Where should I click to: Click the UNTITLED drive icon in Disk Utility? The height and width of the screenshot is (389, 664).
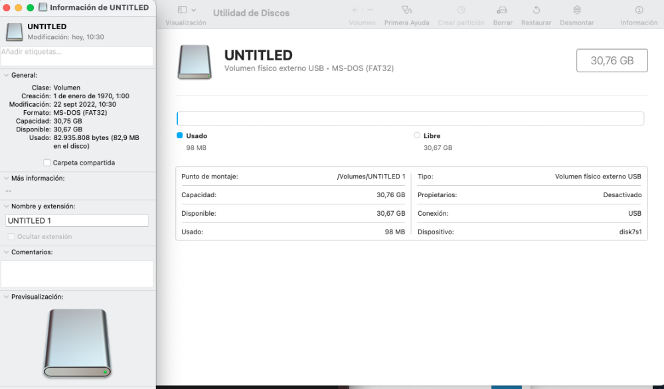(x=195, y=62)
